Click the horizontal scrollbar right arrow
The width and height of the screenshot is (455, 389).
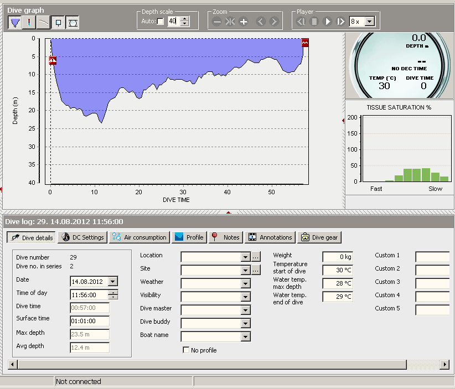coord(444,364)
